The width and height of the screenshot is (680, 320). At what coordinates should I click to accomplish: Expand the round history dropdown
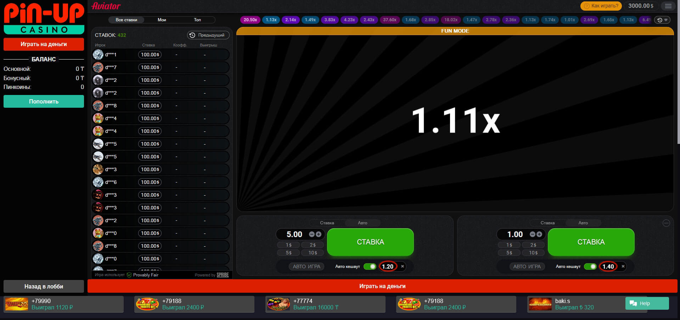tap(662, 20)
